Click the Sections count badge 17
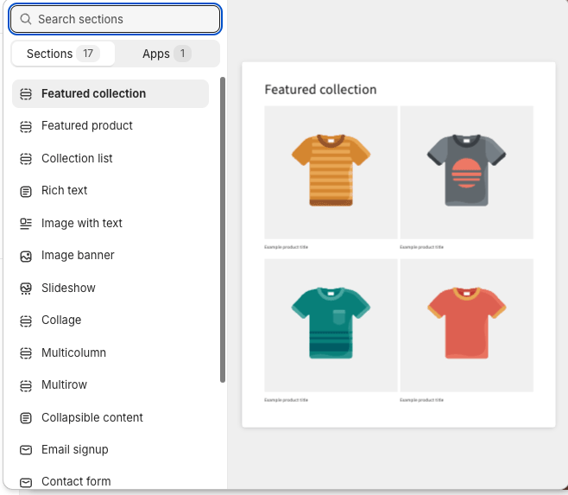The width and height of the screenshot is (568, 495). click(x=88, y=54)
